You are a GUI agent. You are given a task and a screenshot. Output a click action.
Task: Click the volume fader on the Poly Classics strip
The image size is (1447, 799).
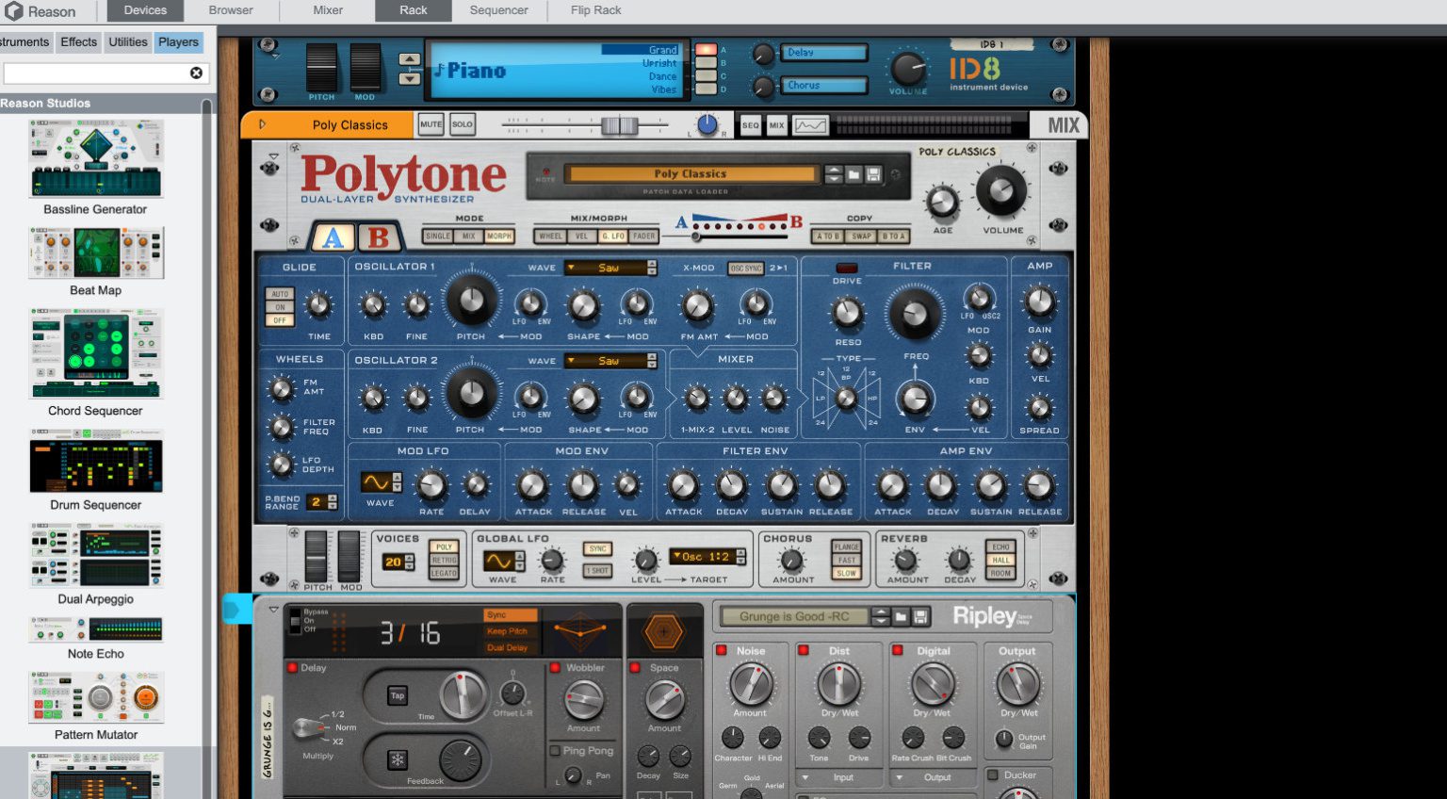click(x=620, y=123)
